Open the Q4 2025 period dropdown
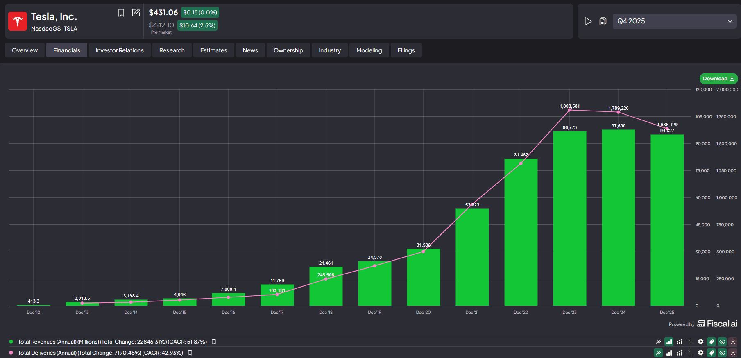 pyautogui.click(x=675, y=21)
